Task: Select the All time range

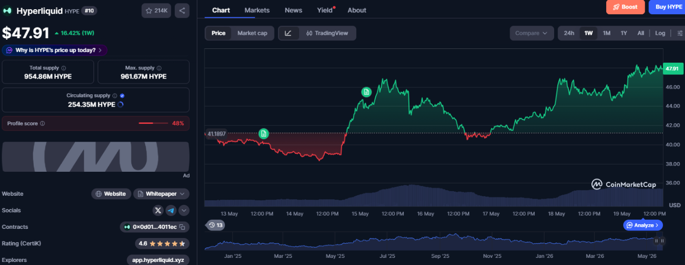Action: [641, 33]
